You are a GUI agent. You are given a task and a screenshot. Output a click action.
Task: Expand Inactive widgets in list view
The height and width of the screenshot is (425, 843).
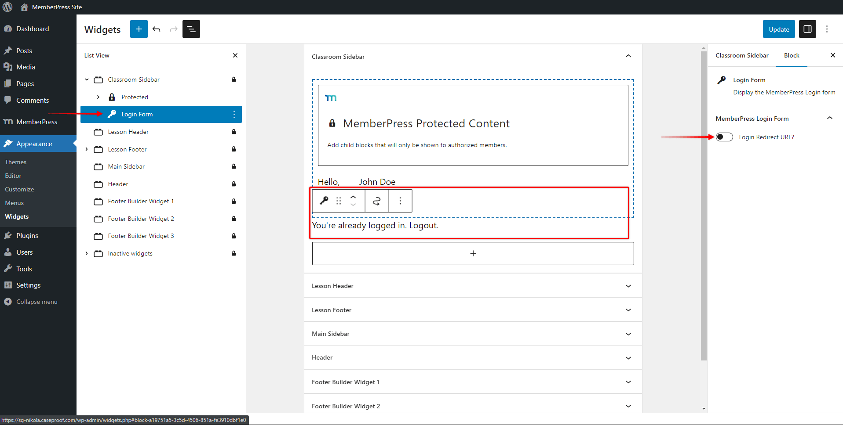[87, 253]
